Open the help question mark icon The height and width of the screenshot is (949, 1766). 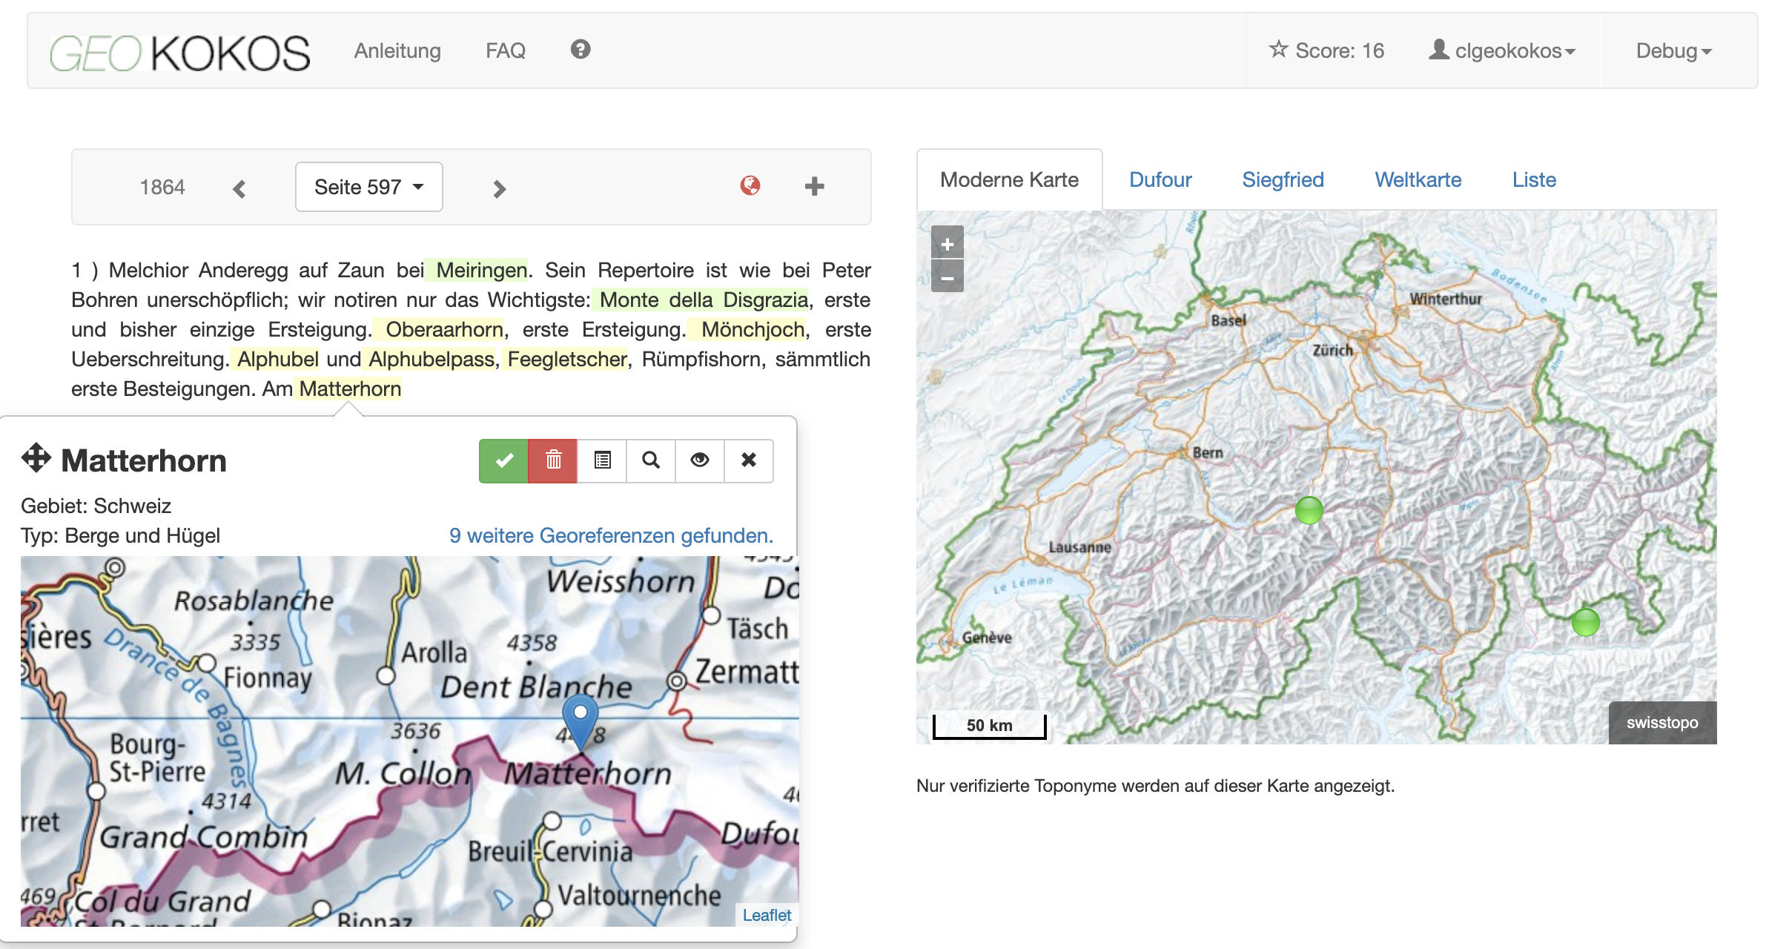pos(581,49)
